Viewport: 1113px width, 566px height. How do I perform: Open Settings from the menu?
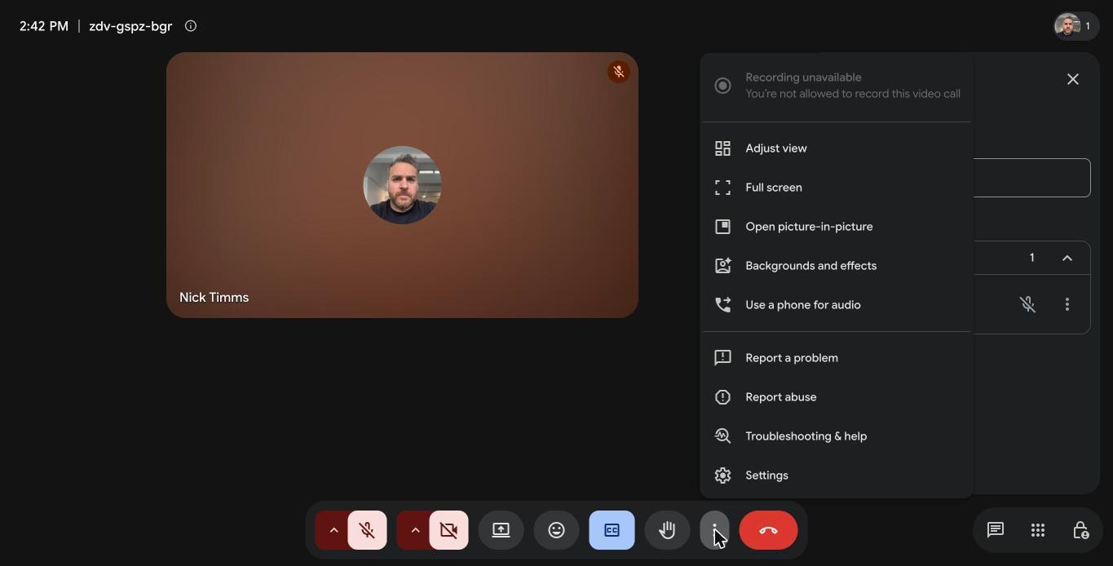click(837, 475)
